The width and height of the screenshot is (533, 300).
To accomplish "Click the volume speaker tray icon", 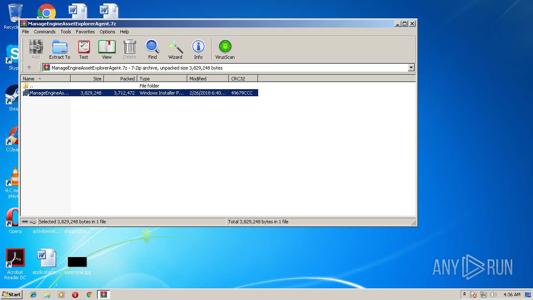I will (x=493, y=295).
